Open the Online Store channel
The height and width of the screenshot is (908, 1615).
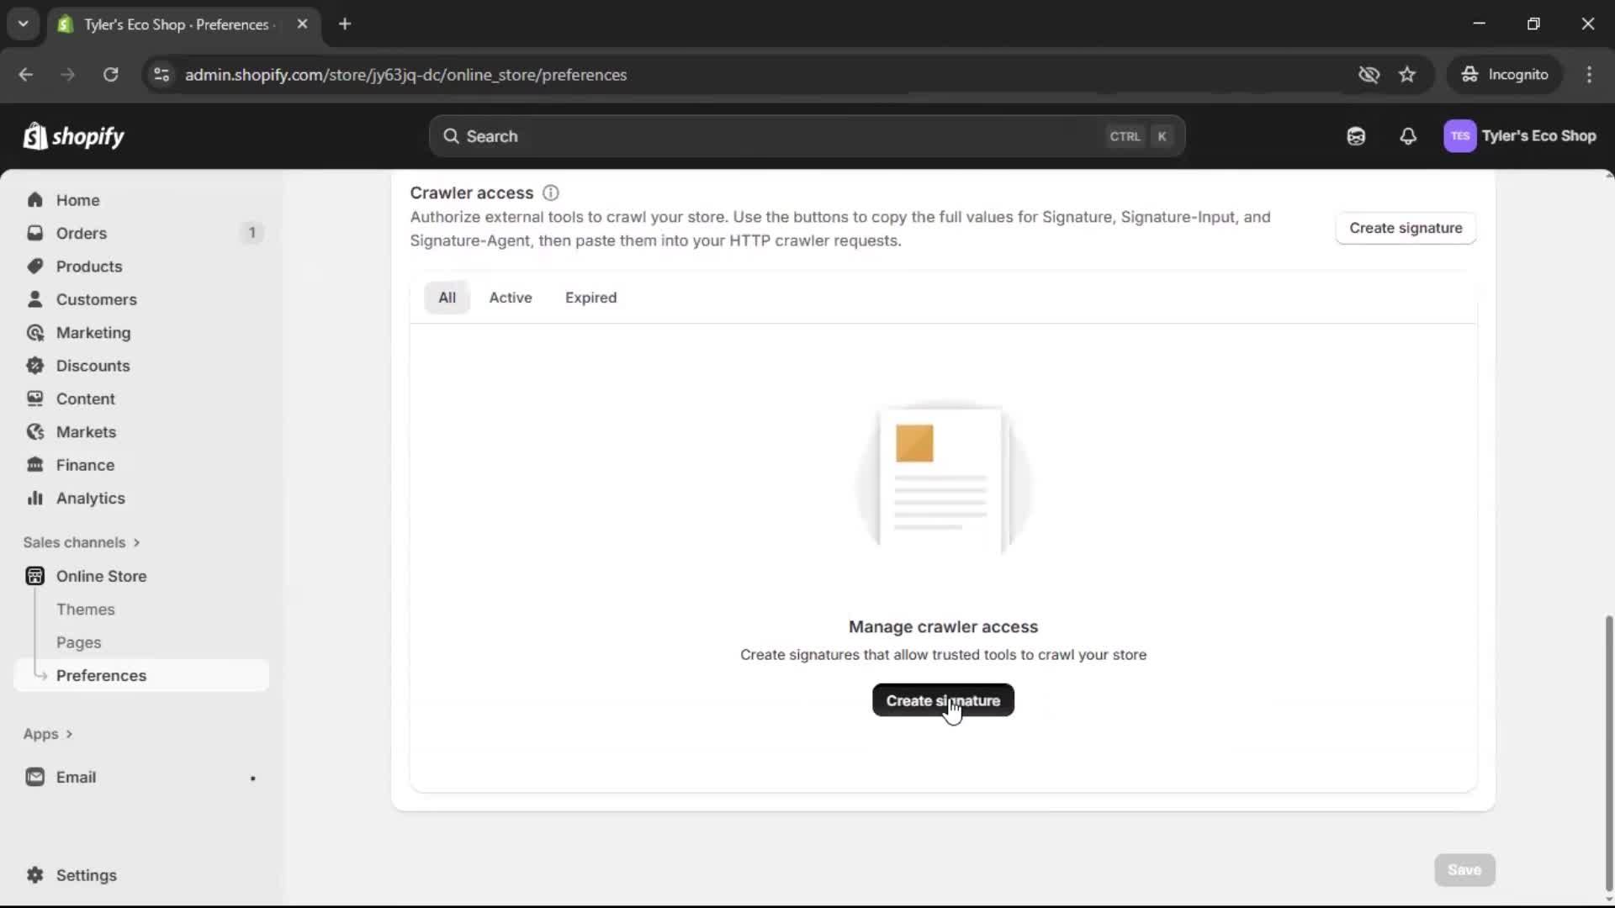(100, 576)
